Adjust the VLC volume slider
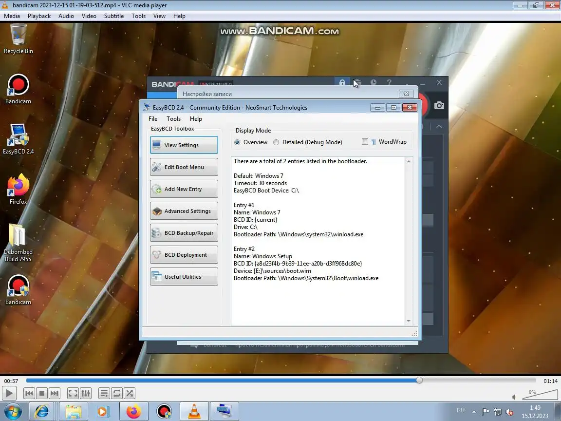The height and width of the screenshot is (421, 561). [540, 395]
